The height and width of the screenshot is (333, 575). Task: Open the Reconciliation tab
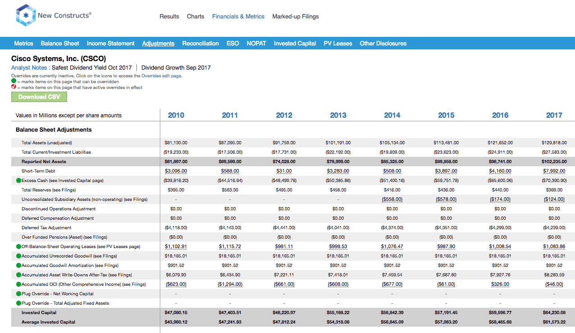[200, 44]
